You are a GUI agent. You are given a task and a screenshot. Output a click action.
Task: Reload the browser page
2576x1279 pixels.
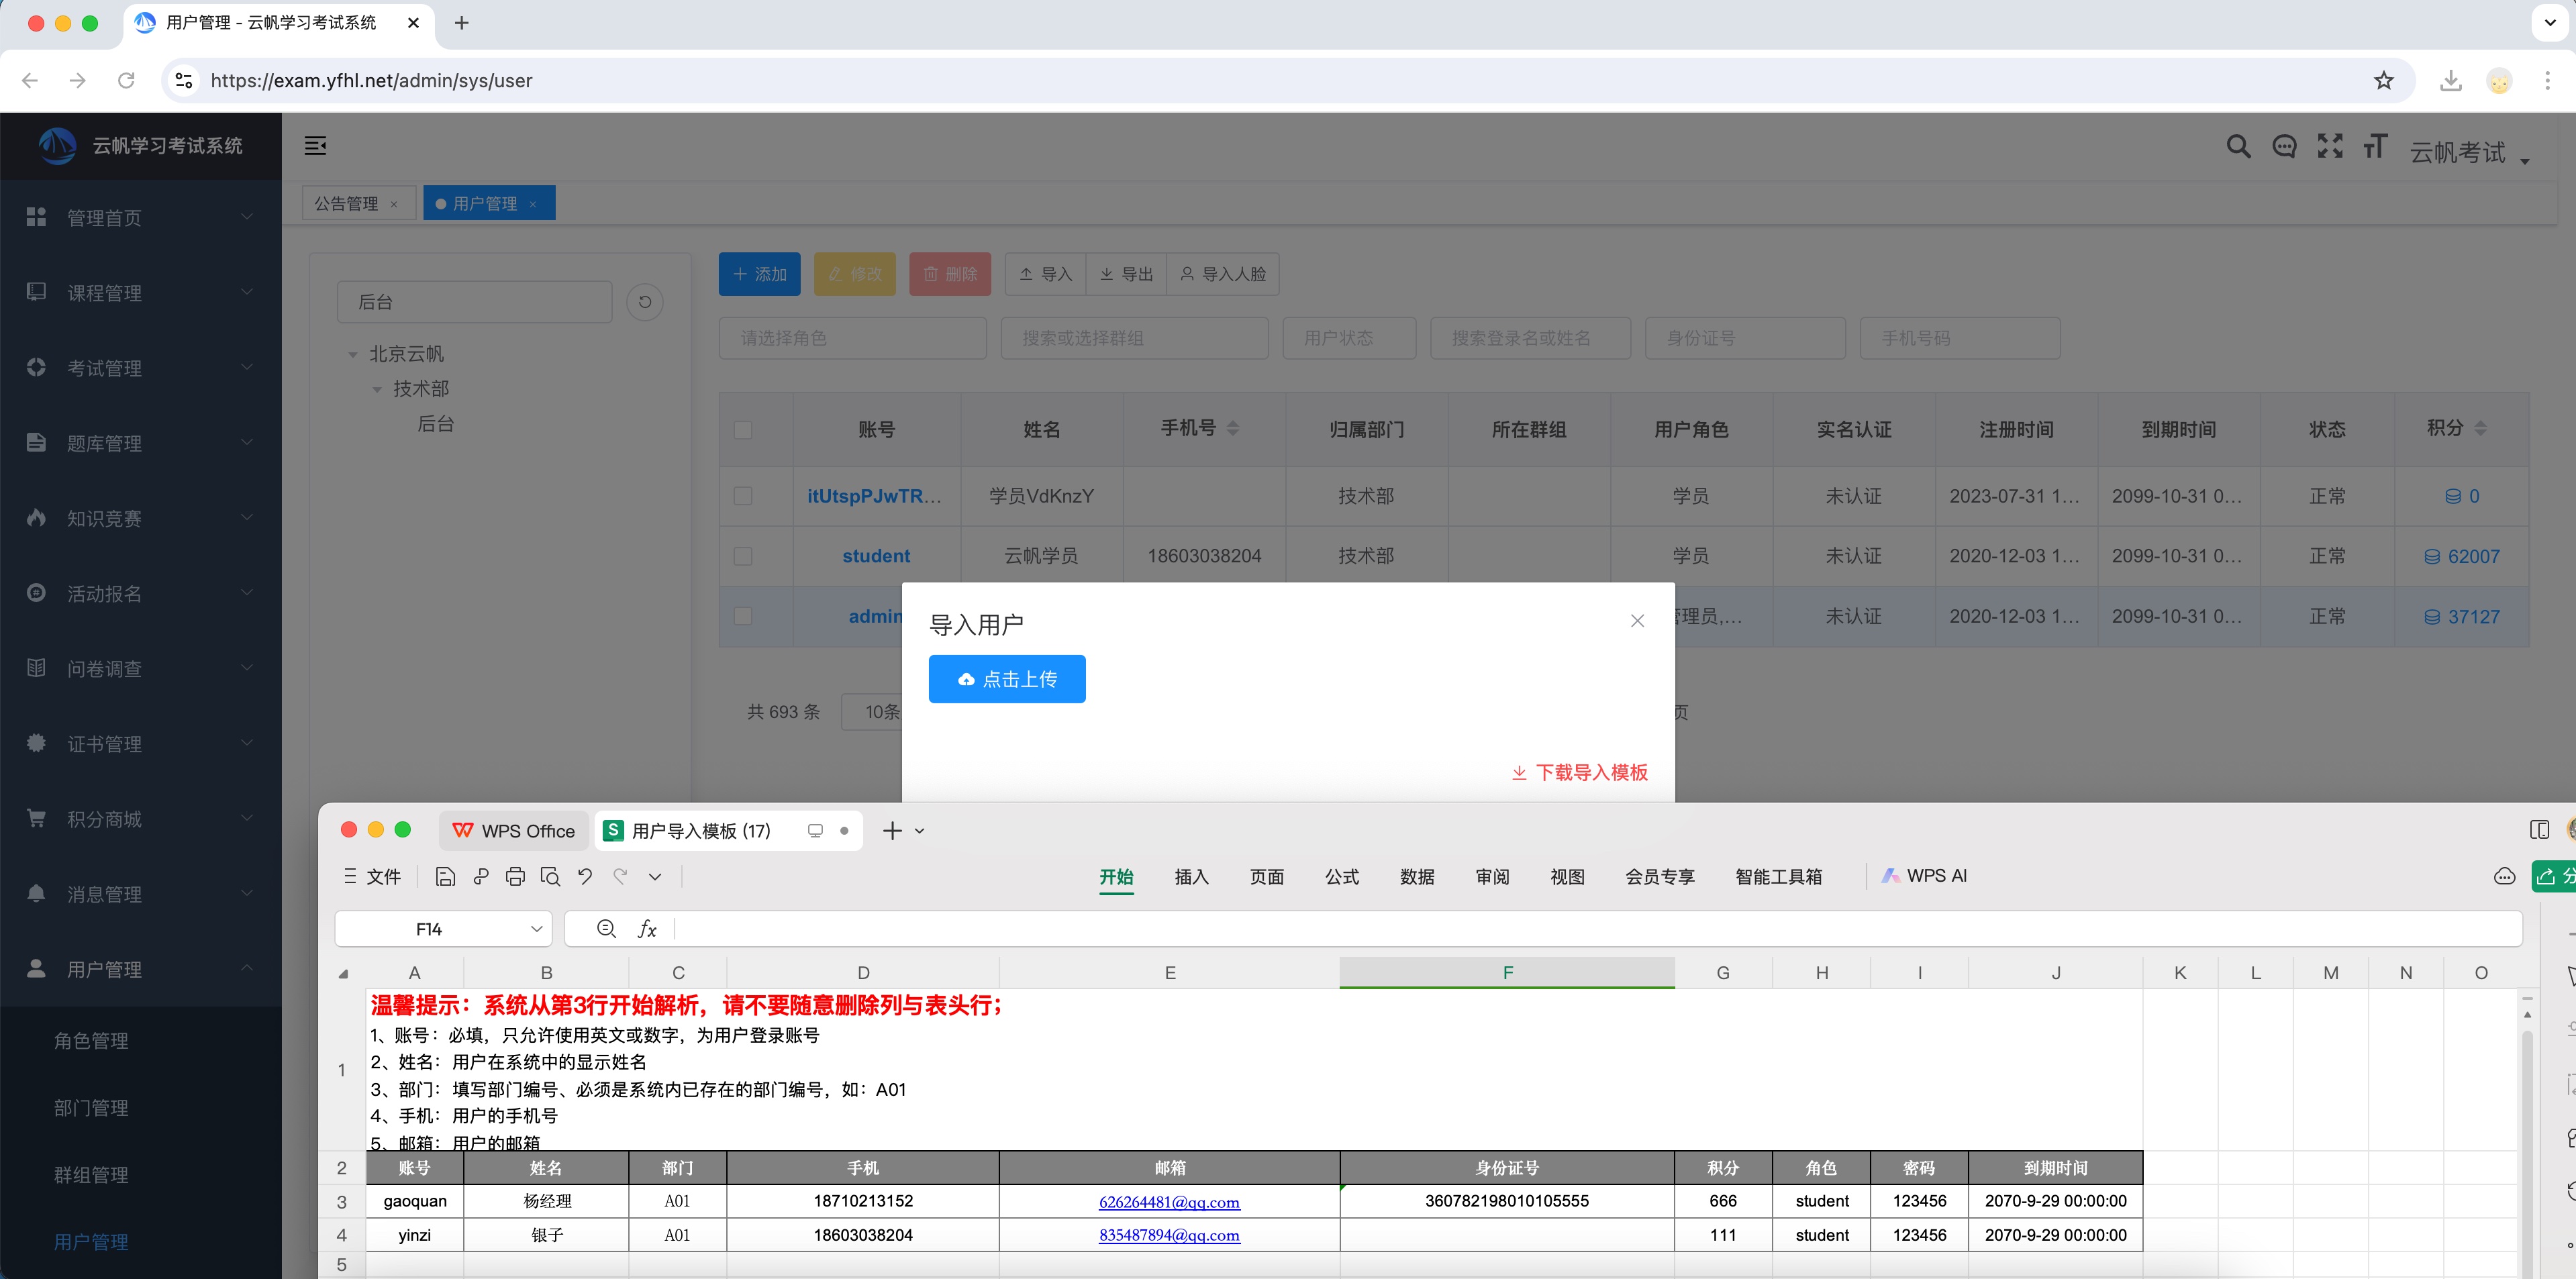point(126,81)
